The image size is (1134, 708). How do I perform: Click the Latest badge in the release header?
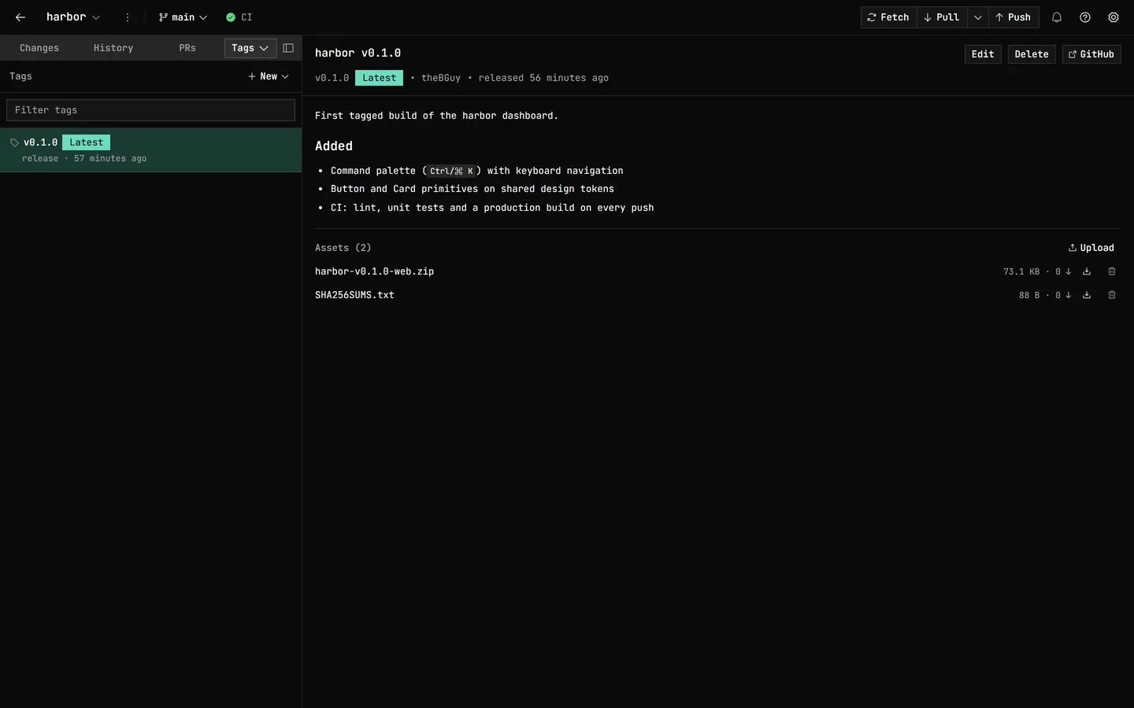379,78
